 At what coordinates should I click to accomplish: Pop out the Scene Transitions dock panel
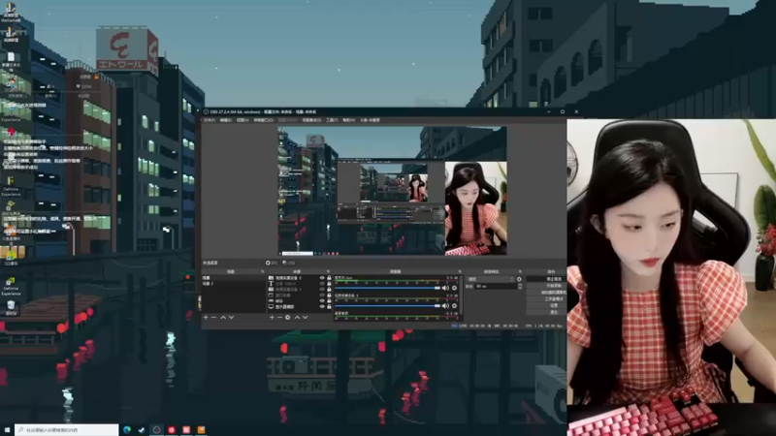(x=520, y=271)
